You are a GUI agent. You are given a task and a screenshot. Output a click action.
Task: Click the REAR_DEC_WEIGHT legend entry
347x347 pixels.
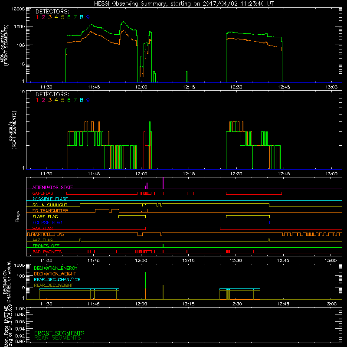pos(53,285)
